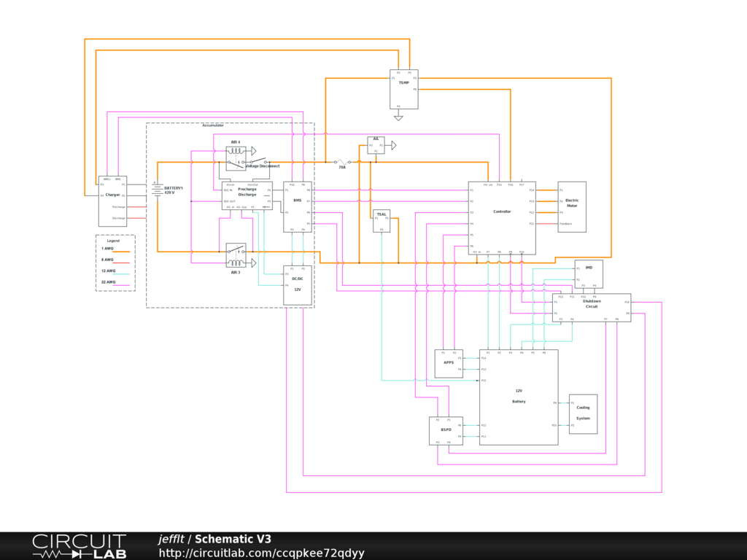The height and width of the screenshot is (560, 747).
Task: Open the circuitlab.com URL in footer
Action: [x=261, y=553]
